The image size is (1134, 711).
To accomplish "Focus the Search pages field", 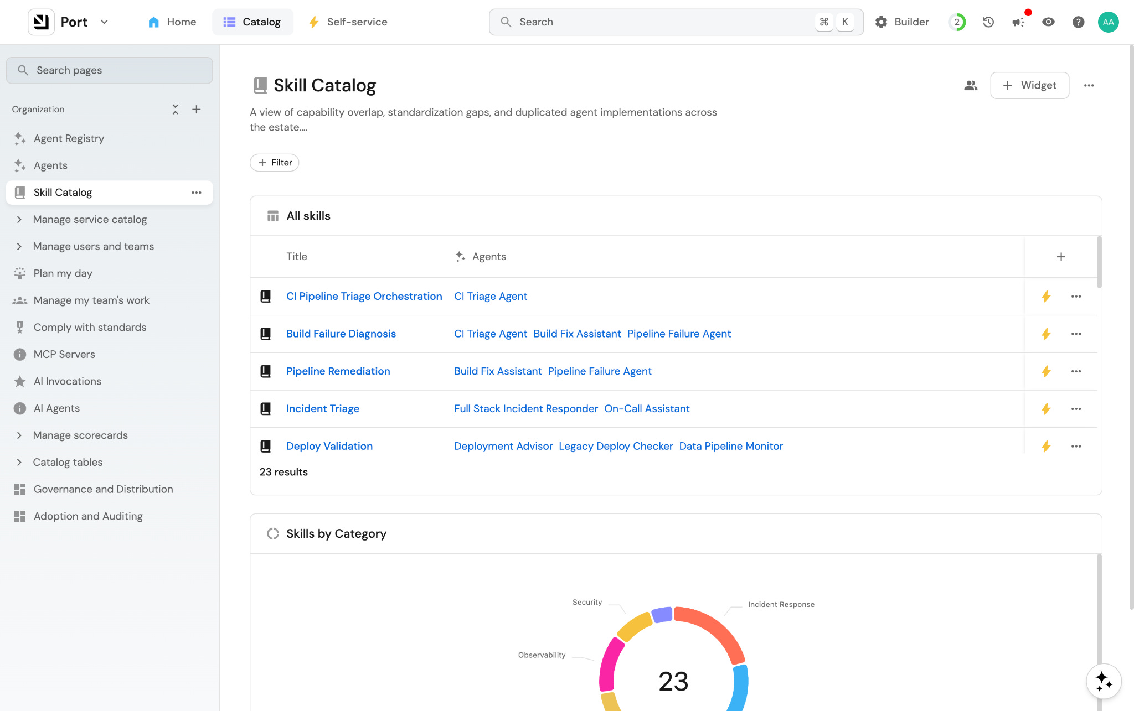I will pyautogui.click(x=110, y=70).
